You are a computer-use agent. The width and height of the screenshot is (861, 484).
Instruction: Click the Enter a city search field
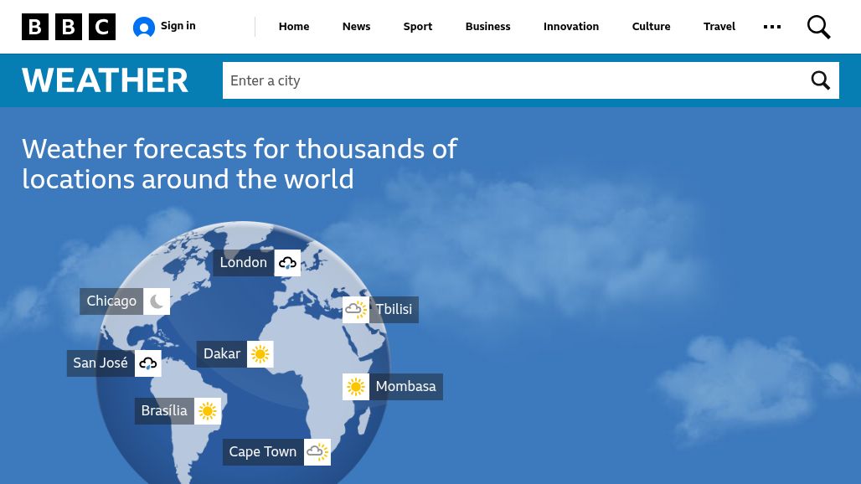click(511, 80)
